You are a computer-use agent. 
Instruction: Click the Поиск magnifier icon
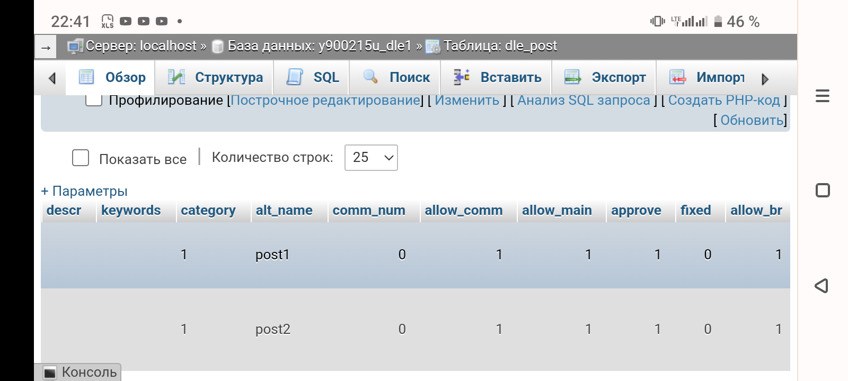pos(370,77)
